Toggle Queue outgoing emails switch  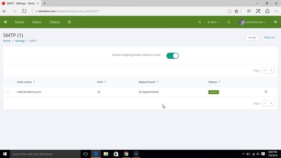click(x=173, y=56)
